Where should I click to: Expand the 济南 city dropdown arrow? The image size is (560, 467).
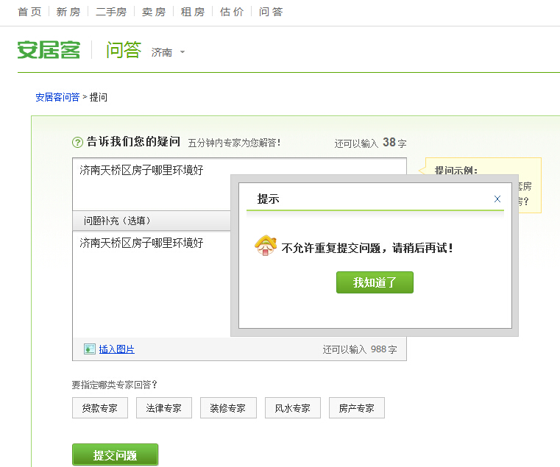coord(182,52)
